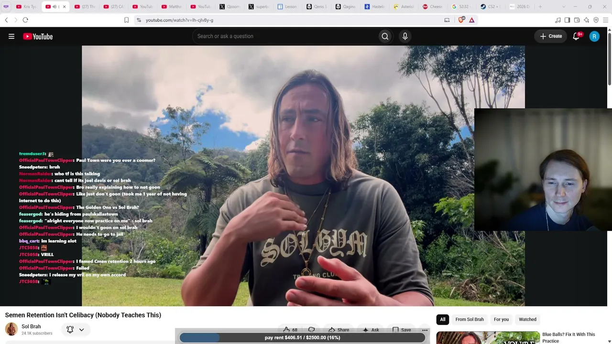Screen dimensions: 612x344
Task: Open the Leo AI sparkle icon
Action: click(x=587, y=20)
